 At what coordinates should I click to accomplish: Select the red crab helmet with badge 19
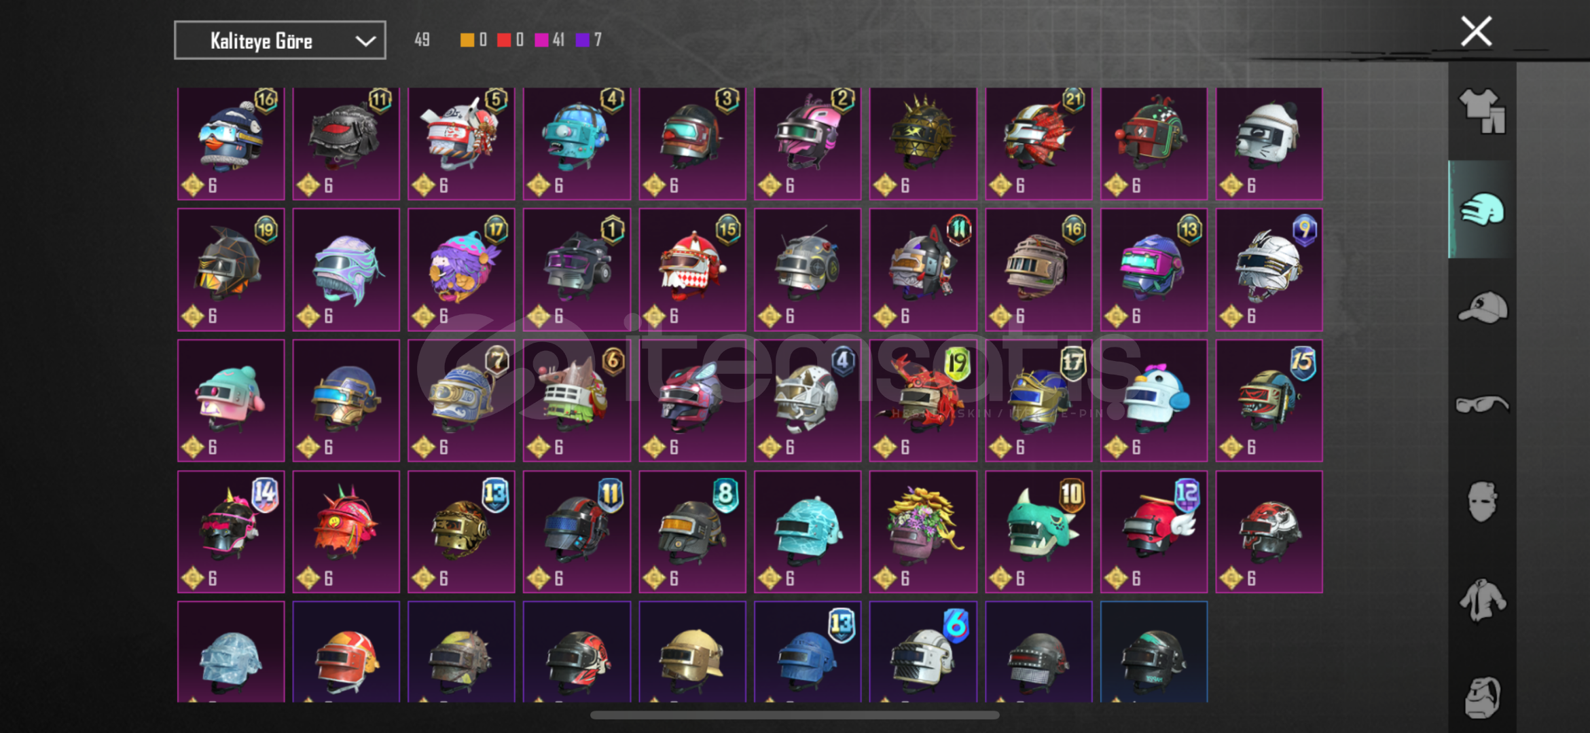point(923,400)
